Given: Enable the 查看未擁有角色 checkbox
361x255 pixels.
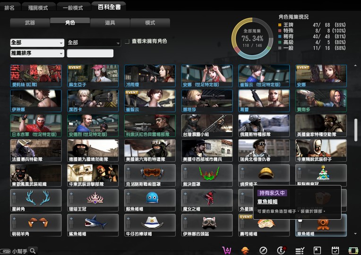Looking at the screenshot, I should [x=127, y=42].
